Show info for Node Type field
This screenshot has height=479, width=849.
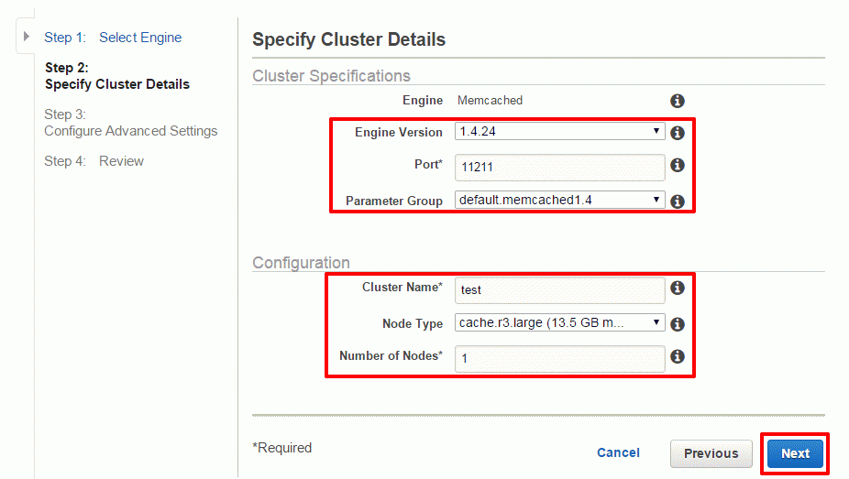click(677, 324)
